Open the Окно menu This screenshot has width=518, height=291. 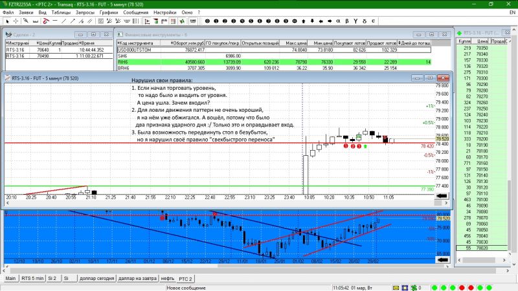click(187, 12)
